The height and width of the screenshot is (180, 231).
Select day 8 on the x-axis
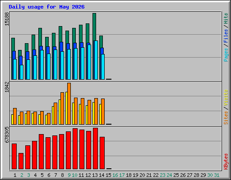pos(62,175)
